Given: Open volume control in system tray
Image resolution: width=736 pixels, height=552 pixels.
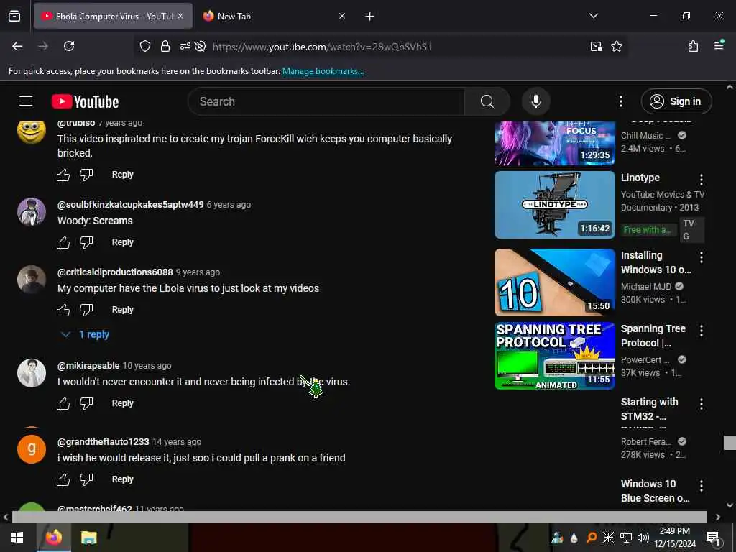Looking at the screenshot, I should pyautogui.click(x=643, y=538).
